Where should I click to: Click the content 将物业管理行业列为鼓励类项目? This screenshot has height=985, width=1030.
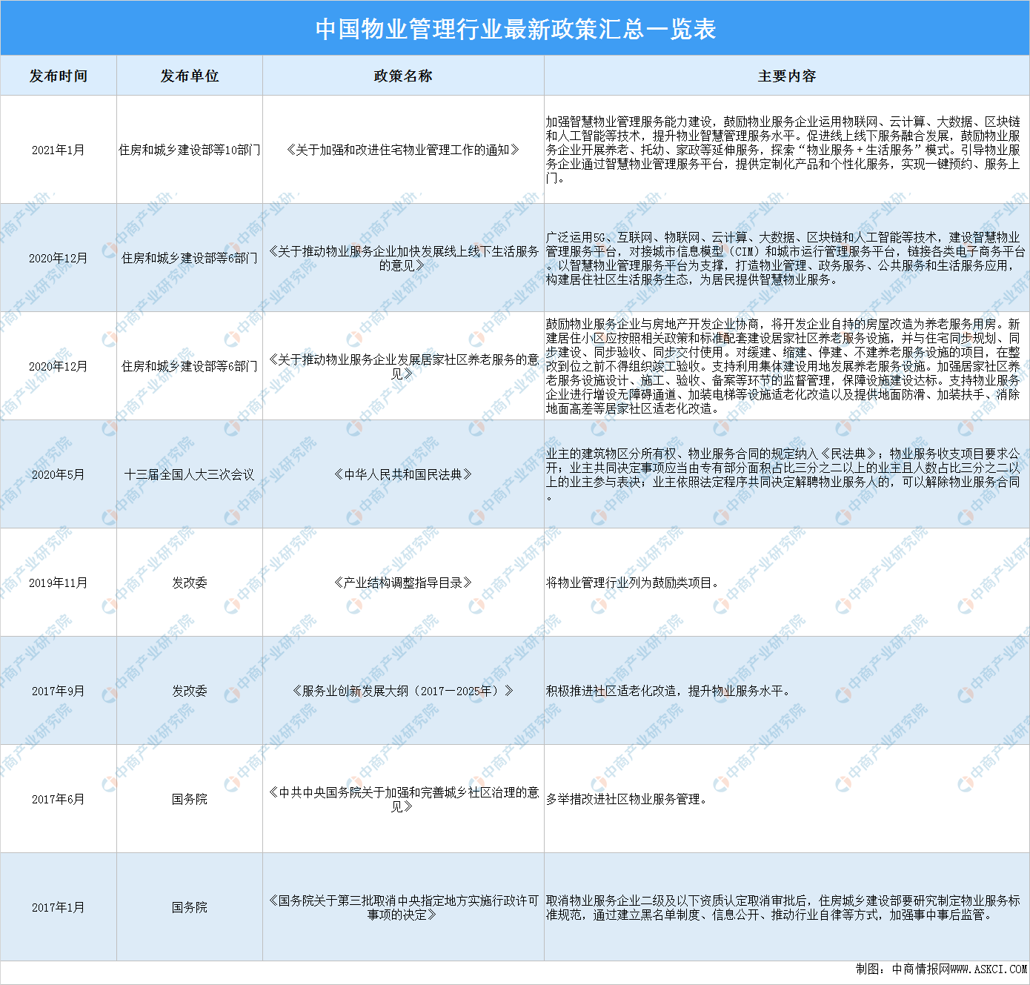point(634,583)
